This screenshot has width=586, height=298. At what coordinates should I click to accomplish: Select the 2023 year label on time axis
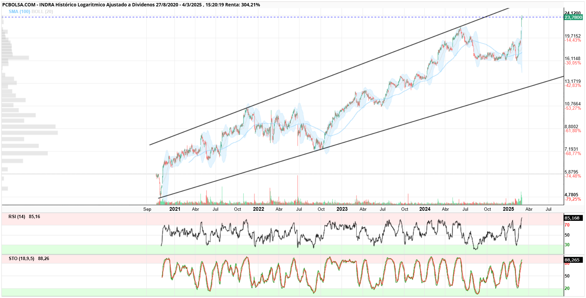[x=342, y=209]
